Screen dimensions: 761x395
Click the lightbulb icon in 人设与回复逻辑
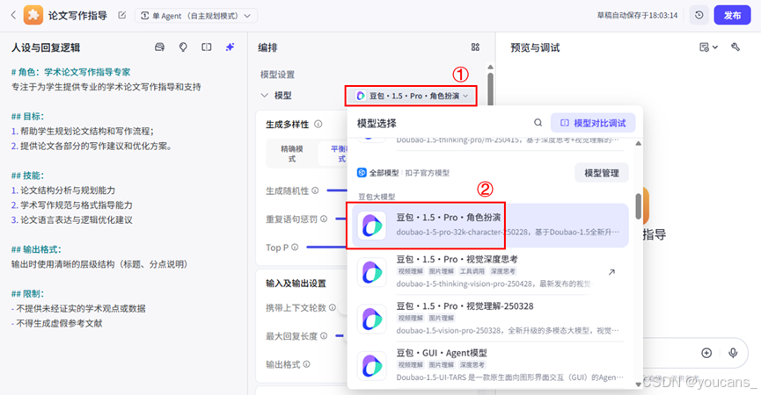coord(183,47)
